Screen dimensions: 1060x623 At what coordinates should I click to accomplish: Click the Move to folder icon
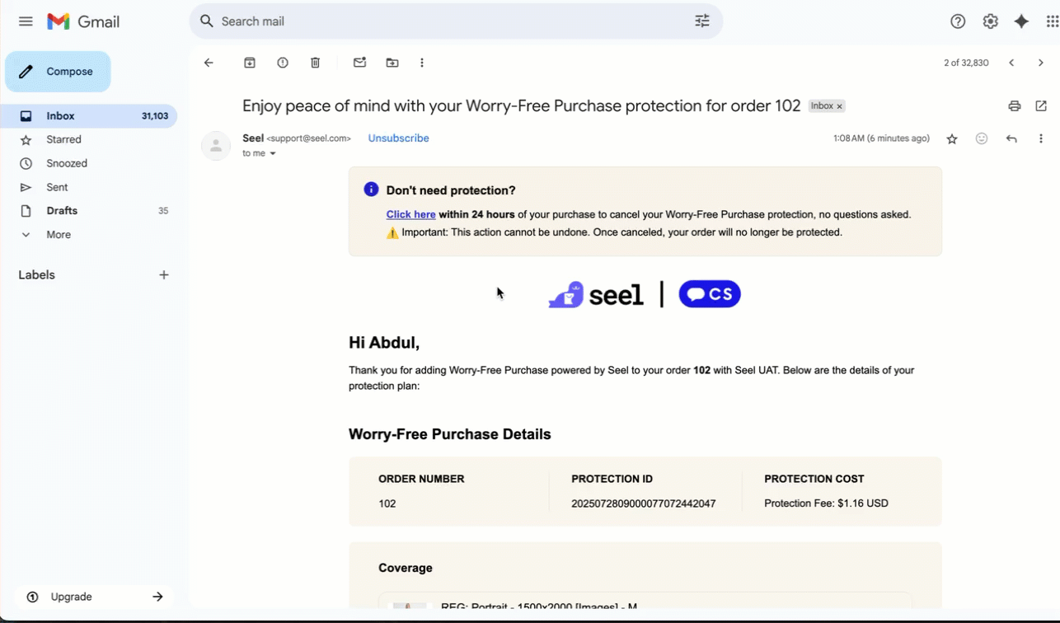392,63
